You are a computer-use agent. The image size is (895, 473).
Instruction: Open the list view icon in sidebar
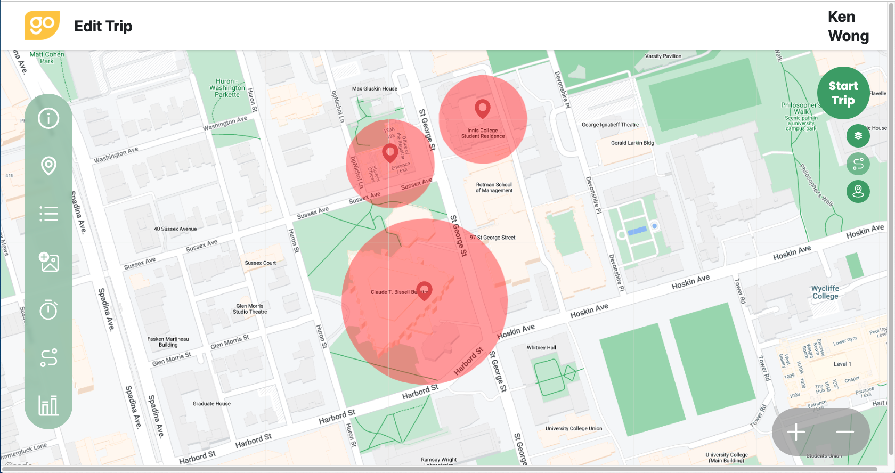[x=48, y=214]
